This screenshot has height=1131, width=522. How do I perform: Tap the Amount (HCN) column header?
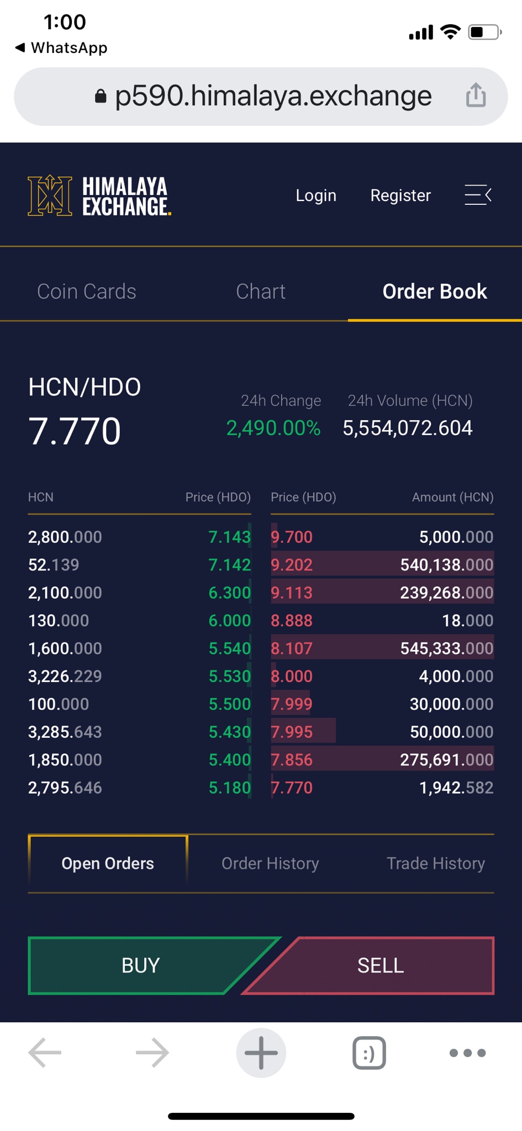[x=453, y=497]
